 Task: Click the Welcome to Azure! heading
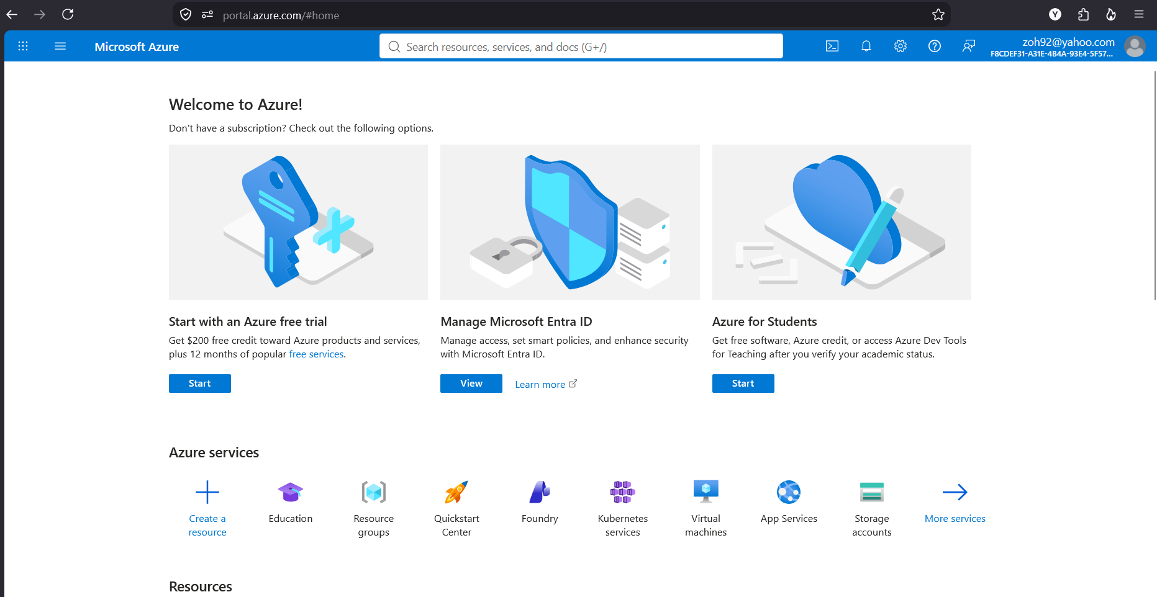[235, 104]
